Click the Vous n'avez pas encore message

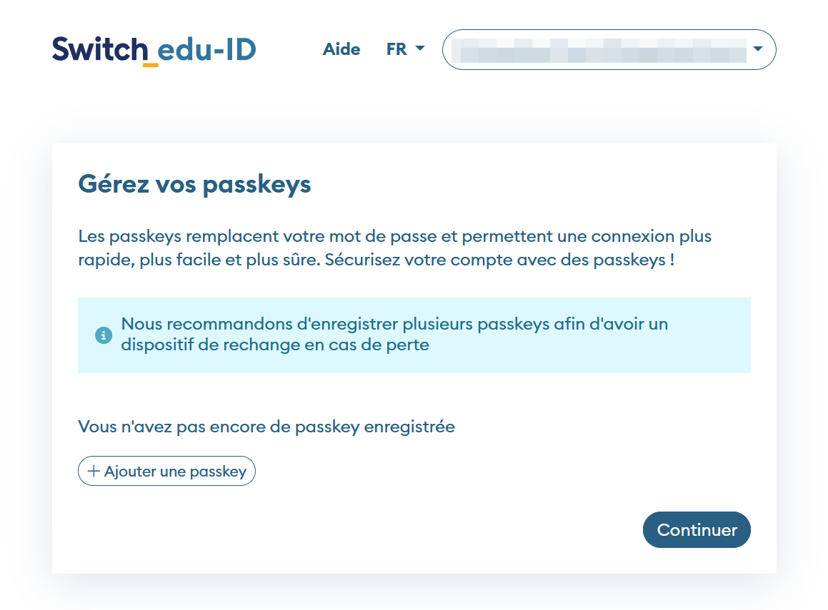coord(266,427)
